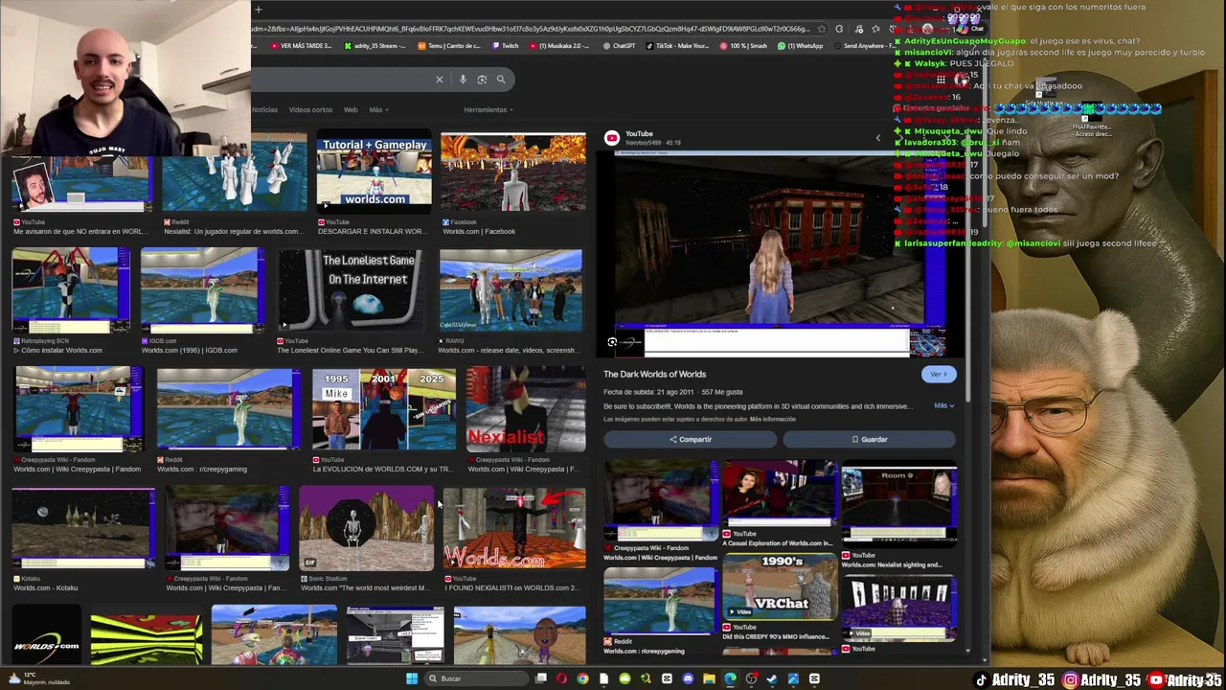Open File Explorer from the taskbar
The width and height of the screenshot is (1226, 690).
pyautogui.click(x=709, y=678)
